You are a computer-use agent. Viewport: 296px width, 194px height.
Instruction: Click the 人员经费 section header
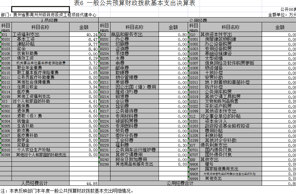[x=49, y=20]
